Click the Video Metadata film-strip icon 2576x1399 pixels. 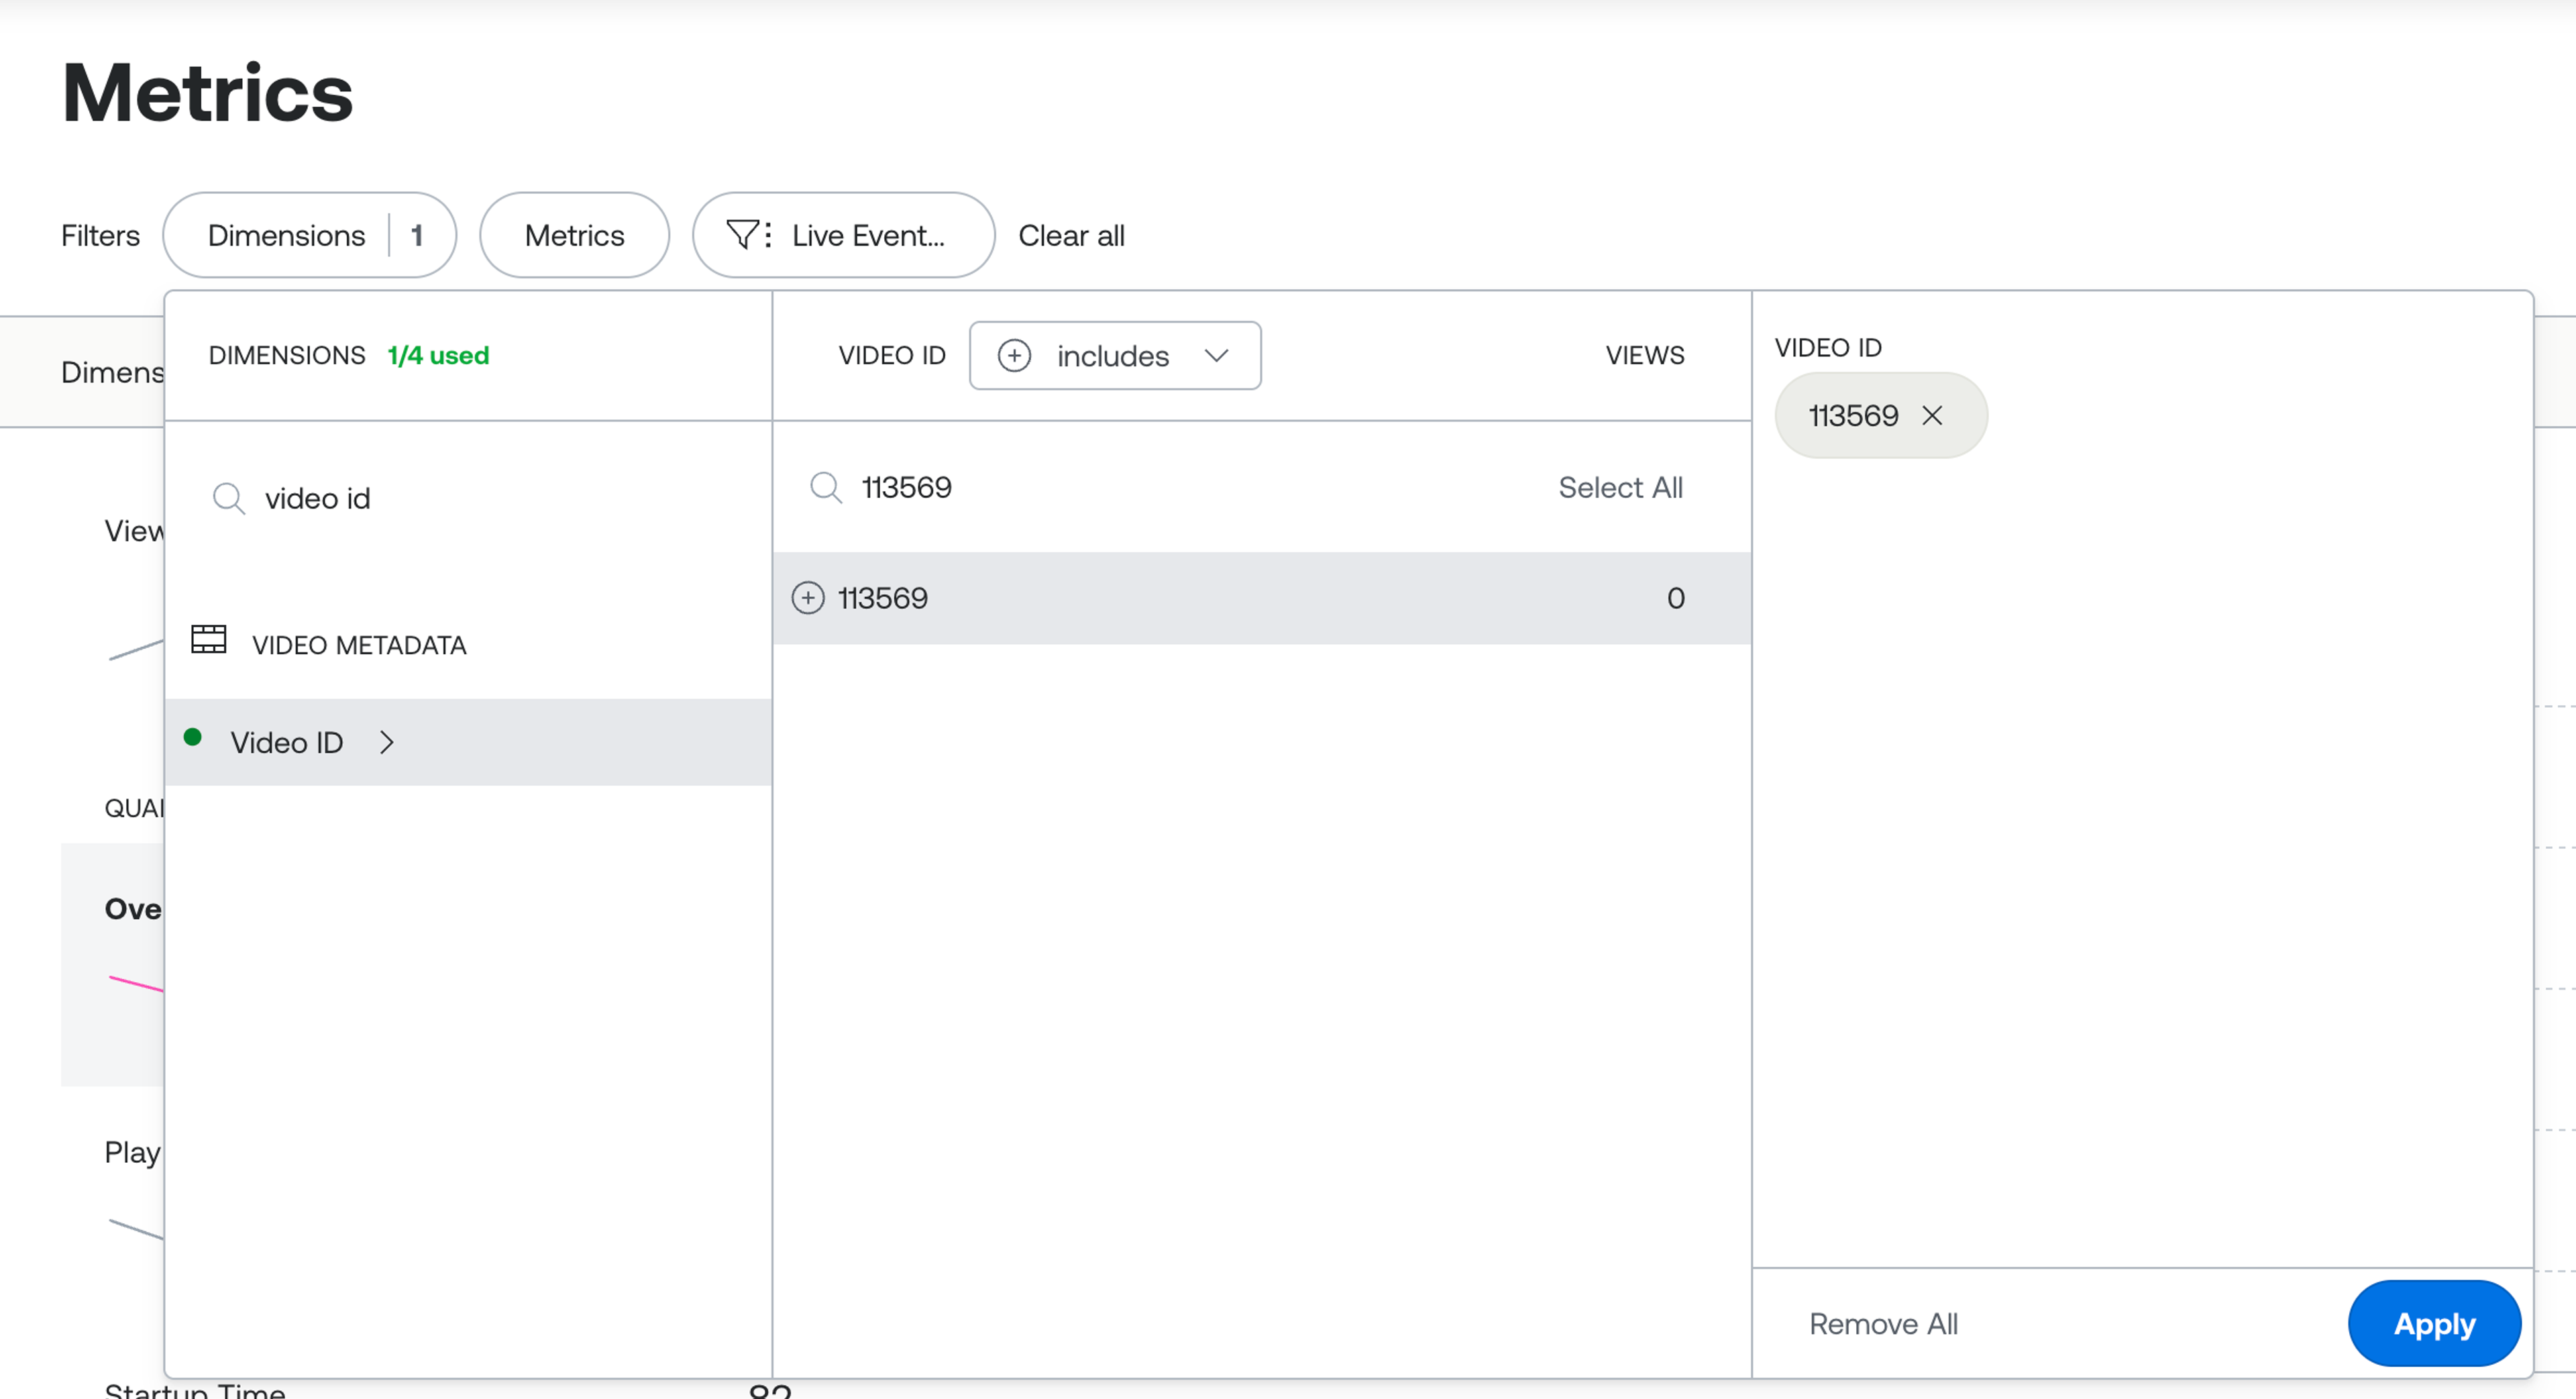pos(208,640)
